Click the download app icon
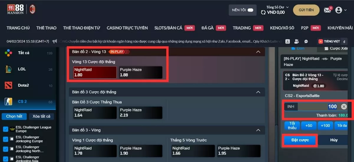This screenshot has width=354, height=162. click(x=288, y=41)
